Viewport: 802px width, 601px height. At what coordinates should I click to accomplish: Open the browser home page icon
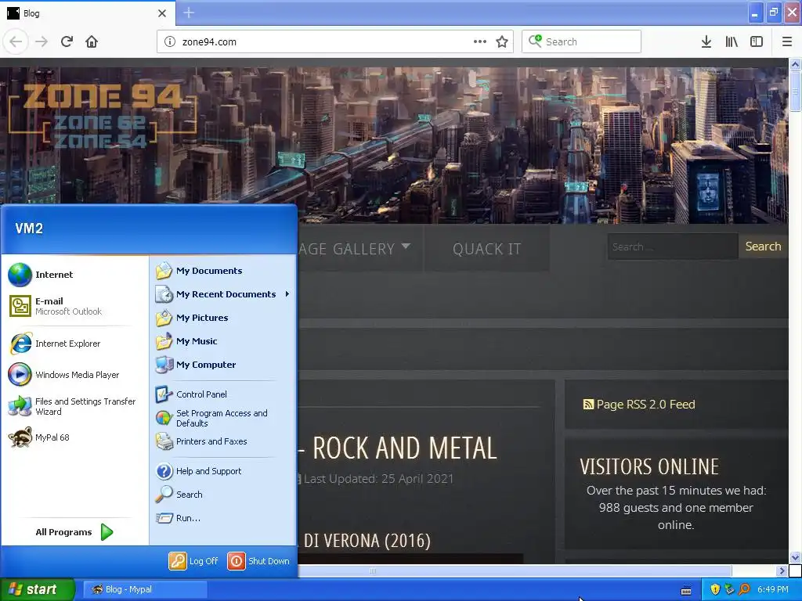pyautogui.click(x=92, y=41)
